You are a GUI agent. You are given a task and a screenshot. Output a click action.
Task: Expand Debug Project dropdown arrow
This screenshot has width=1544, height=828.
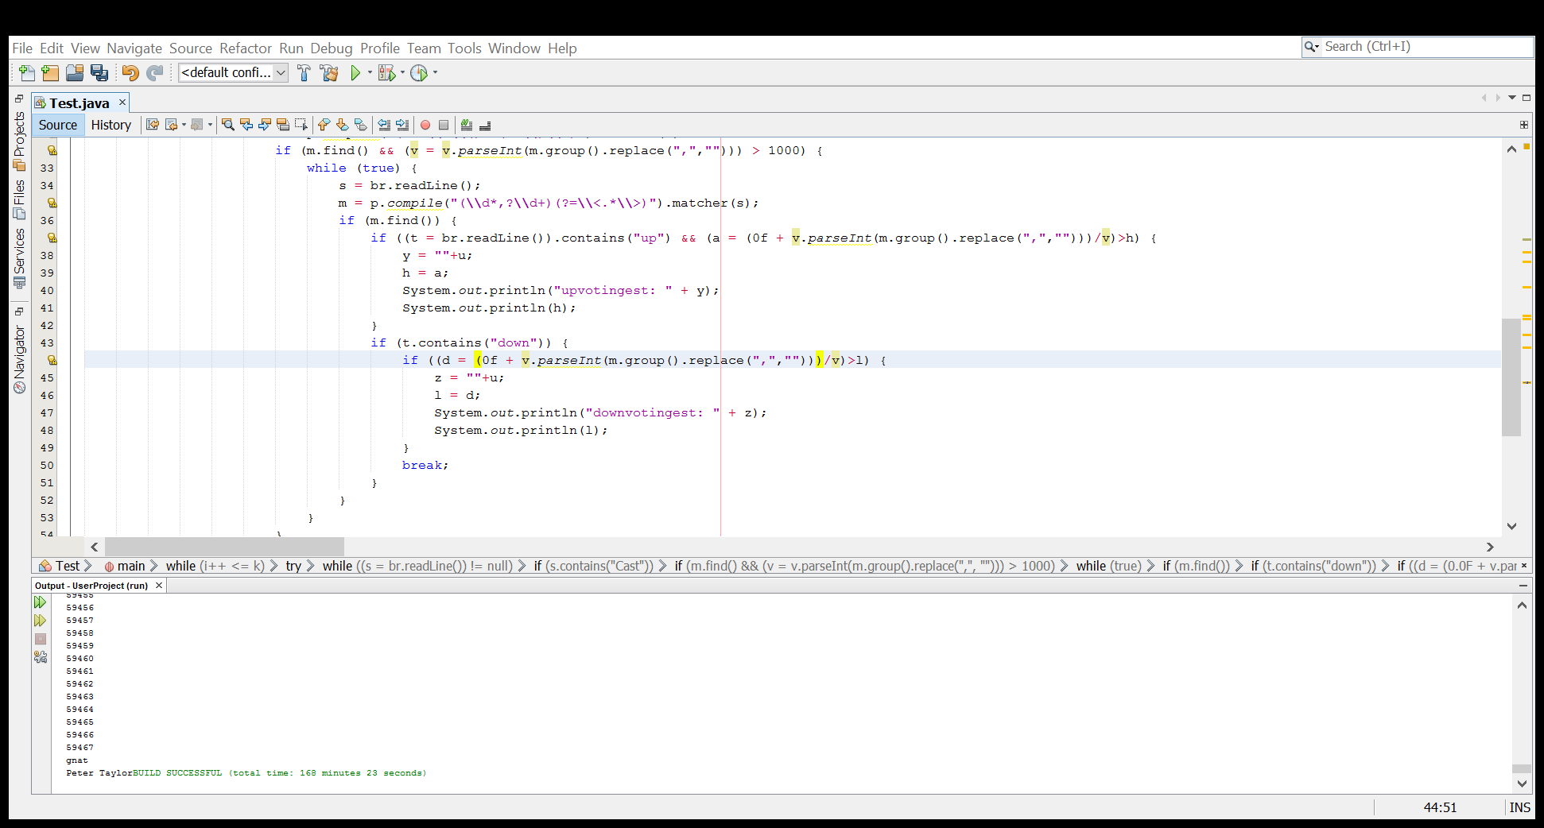pos(402,73)
